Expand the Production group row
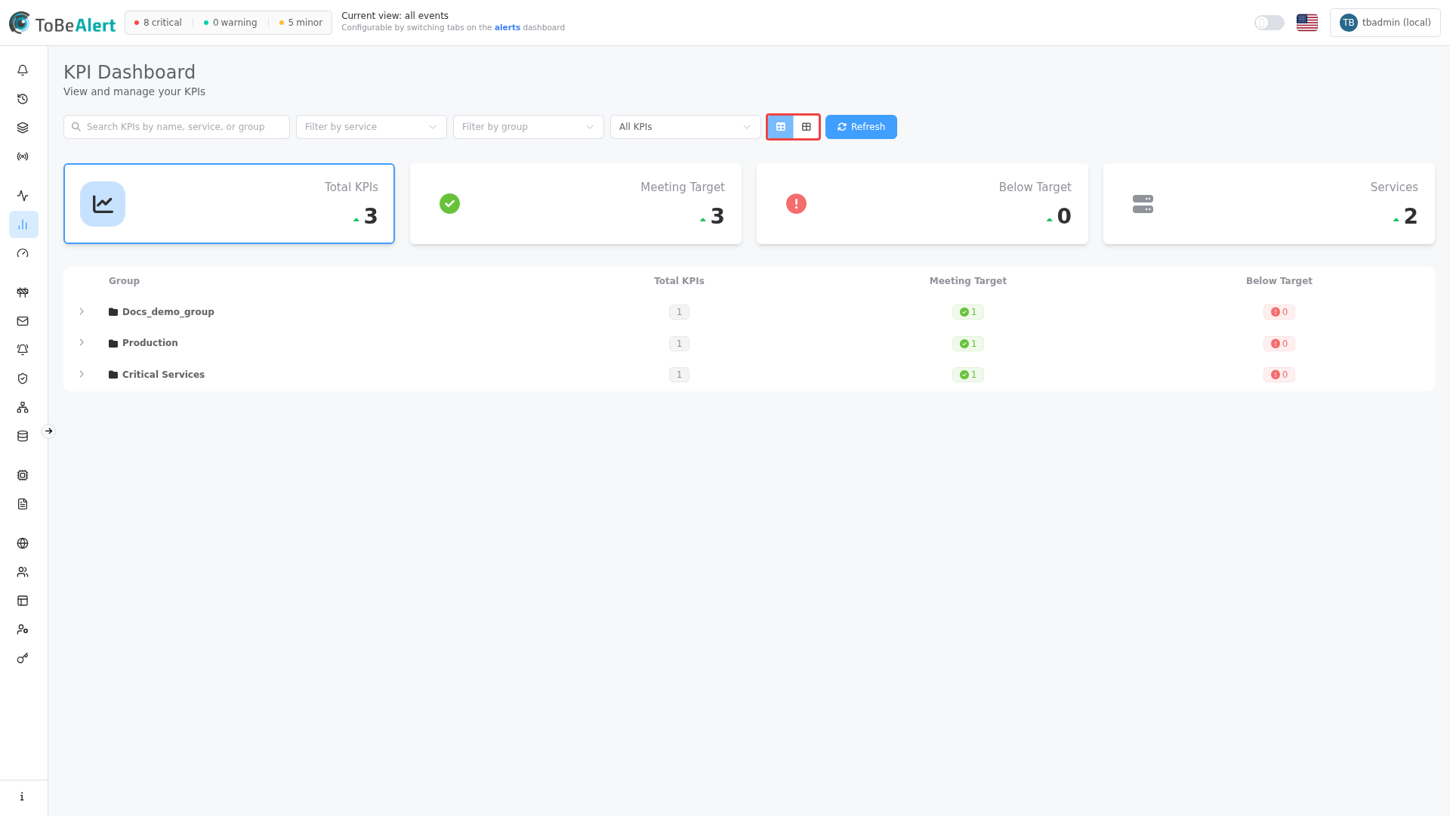 click(x=82, y=342)
